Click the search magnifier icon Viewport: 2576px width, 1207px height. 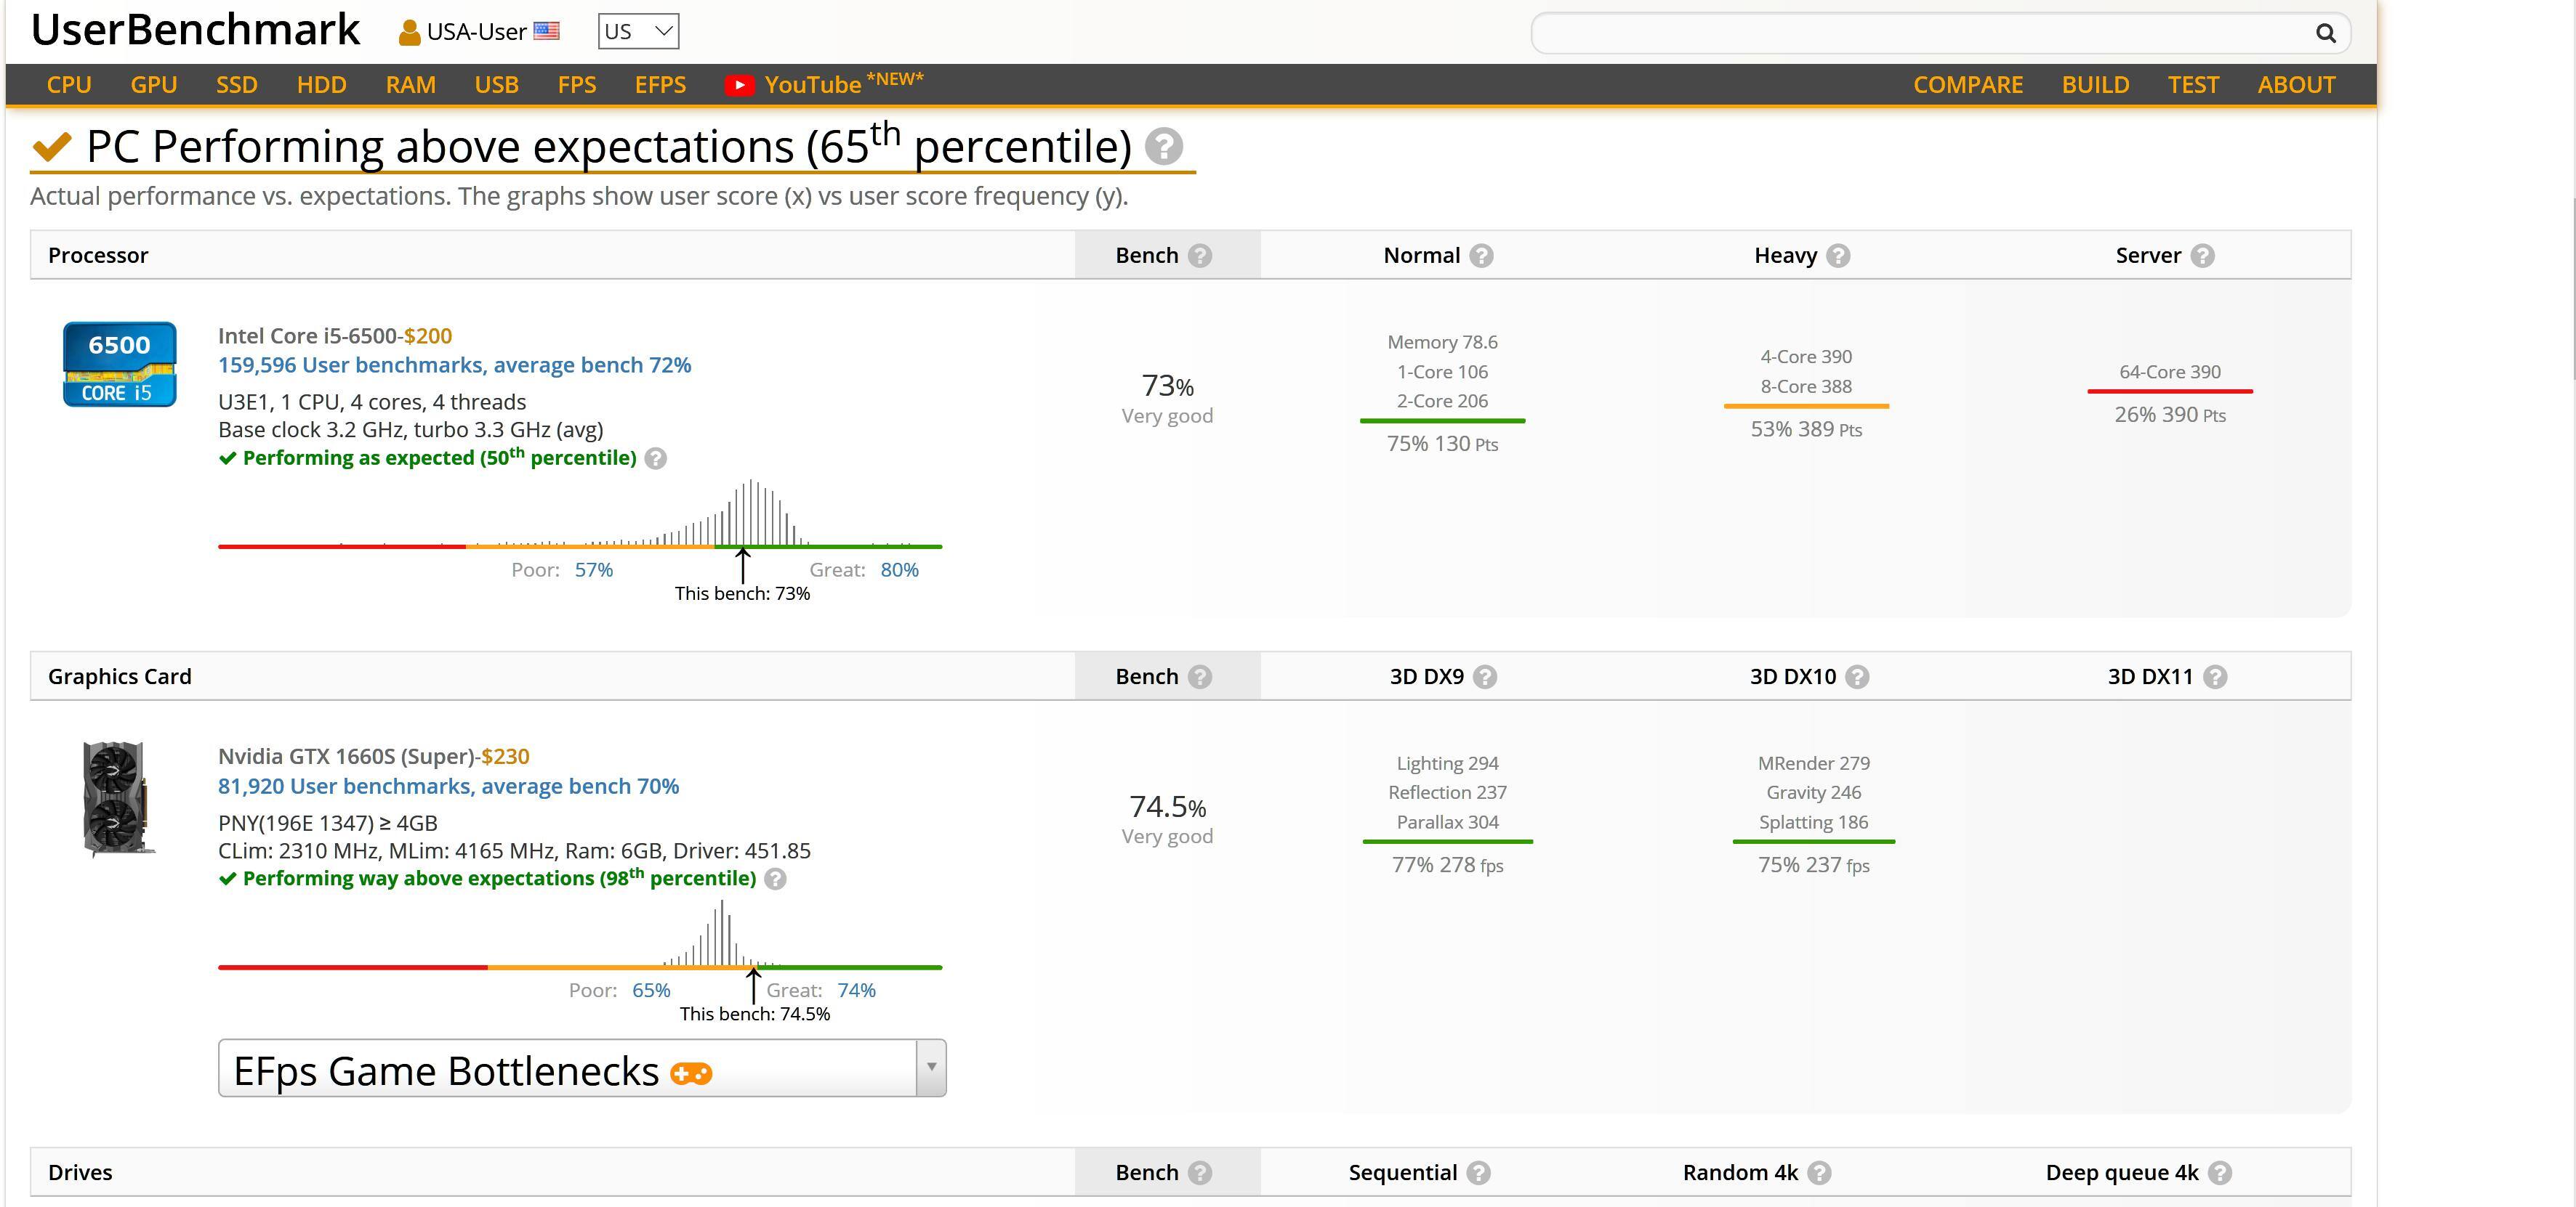(2325, 34)
